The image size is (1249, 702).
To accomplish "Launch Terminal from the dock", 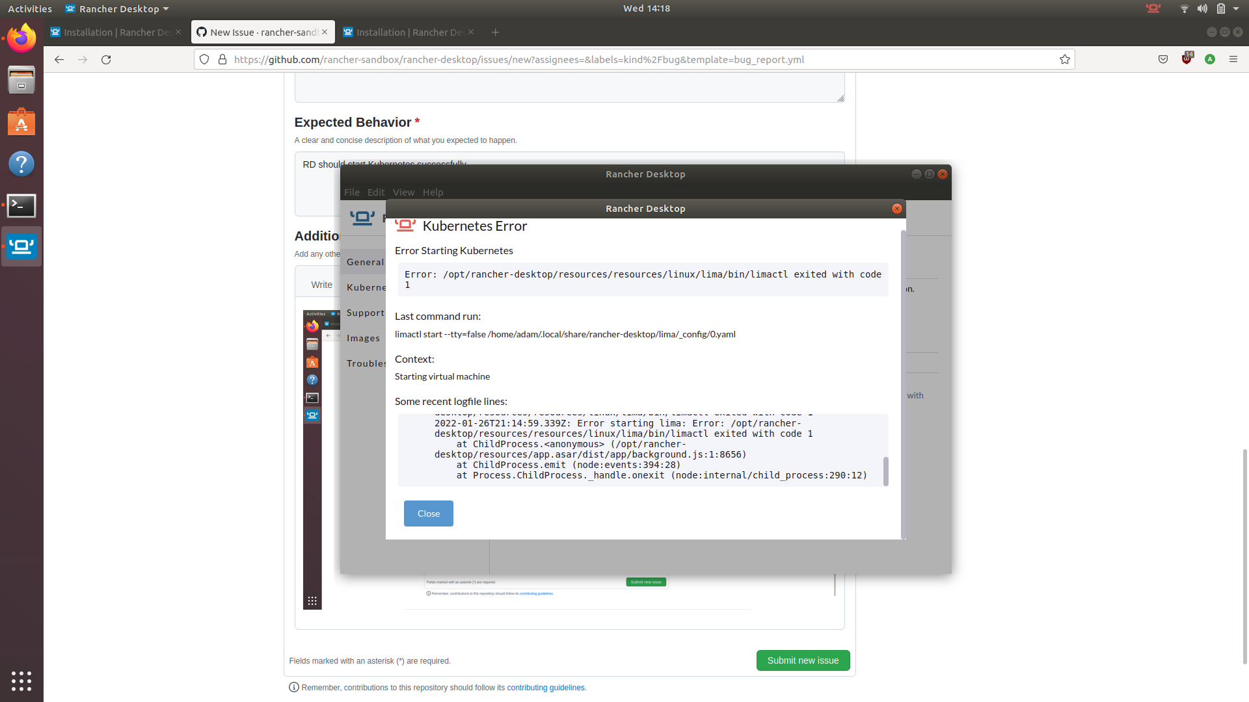I will [21, 205].
